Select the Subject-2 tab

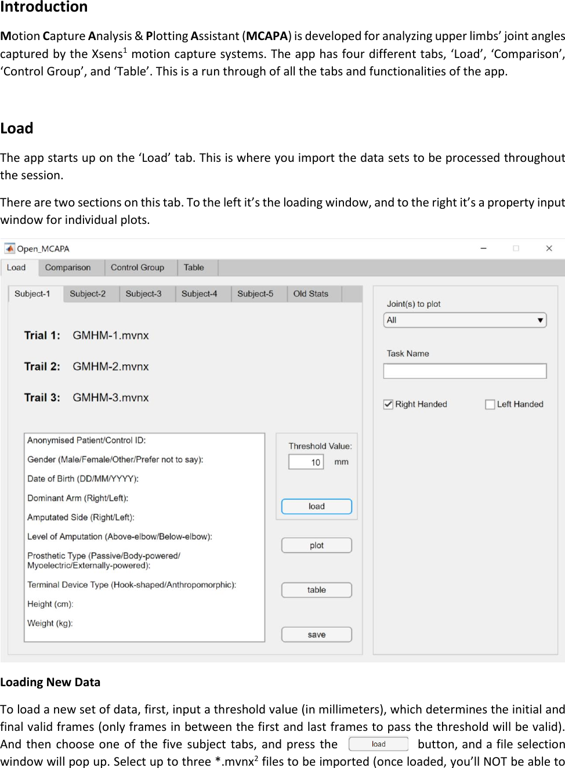(89, 294)
